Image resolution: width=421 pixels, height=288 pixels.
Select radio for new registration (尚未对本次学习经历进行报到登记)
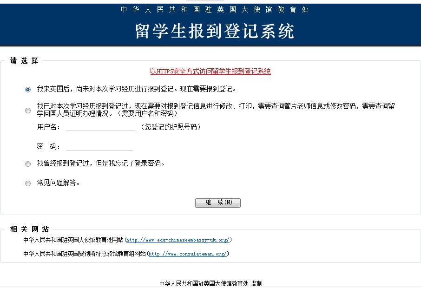[28, 89]
